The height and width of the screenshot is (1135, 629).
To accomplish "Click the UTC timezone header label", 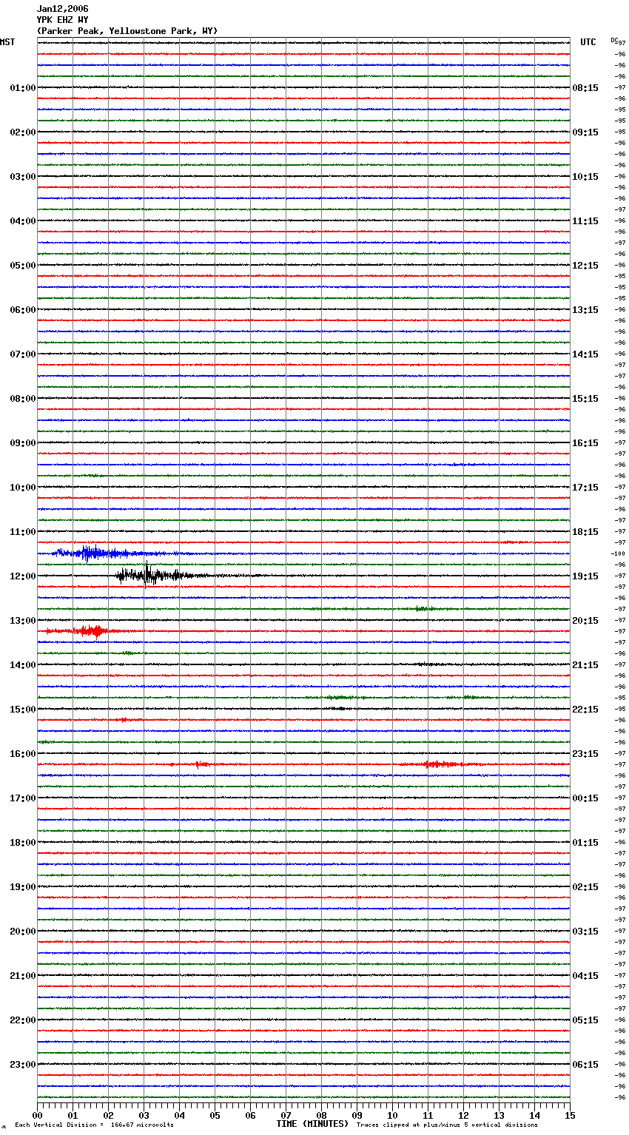I will click(x=588, y=42).
